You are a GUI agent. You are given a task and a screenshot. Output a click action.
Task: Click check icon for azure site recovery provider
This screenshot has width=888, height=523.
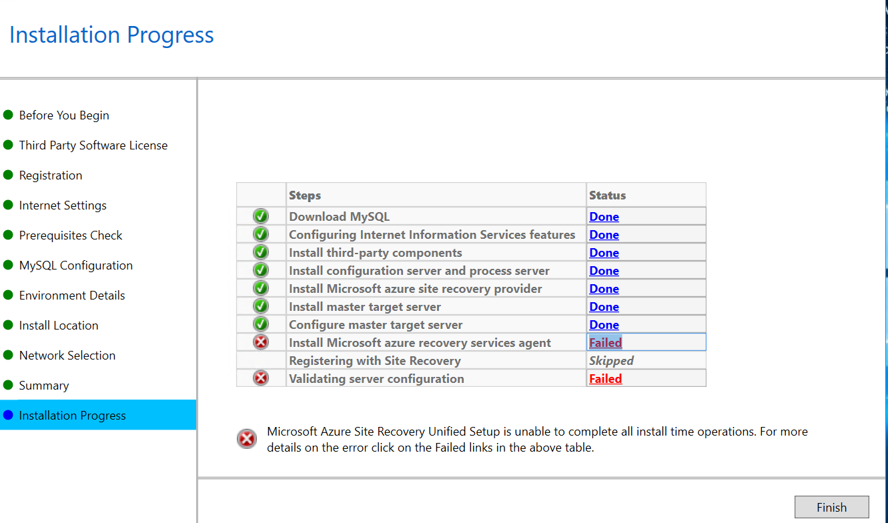261,288
